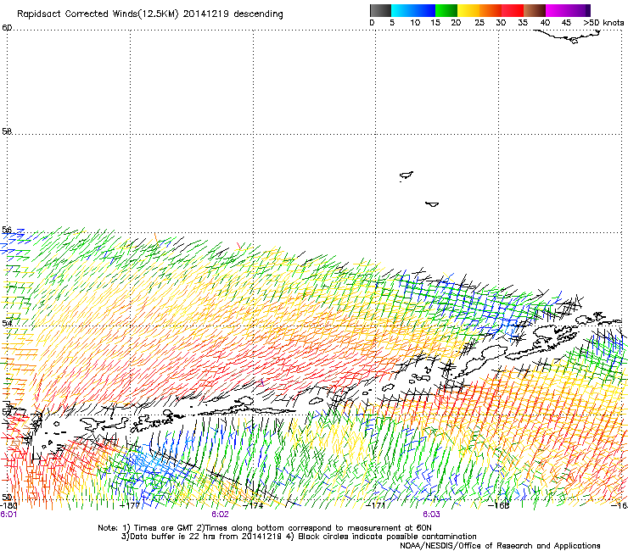Click the lower small island outline near 56.5N
The image size is (628, 551).
(x=432, y=204)
